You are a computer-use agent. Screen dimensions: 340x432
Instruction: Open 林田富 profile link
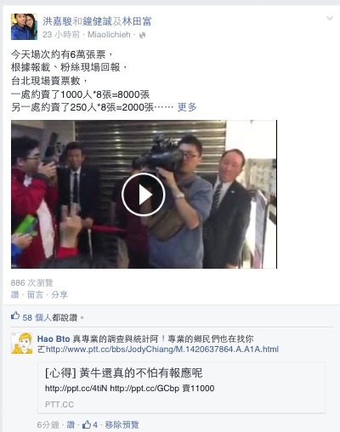(137, 21)
